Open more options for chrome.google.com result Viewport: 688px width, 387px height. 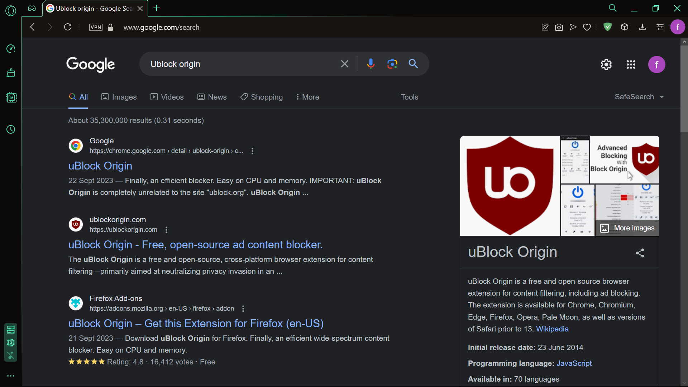(x=253, y=151)
